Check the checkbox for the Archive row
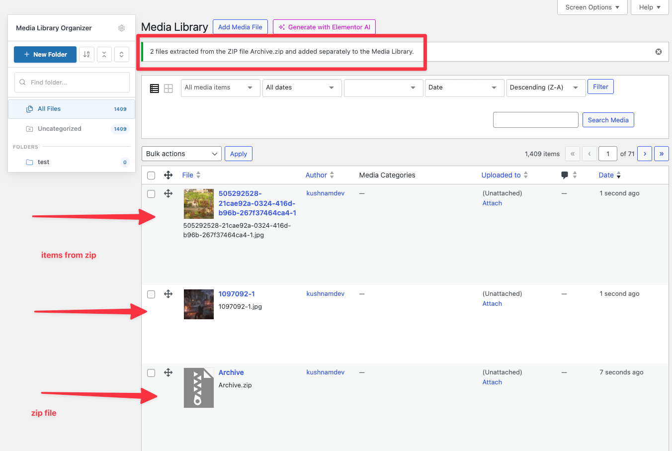The image size is (672, 451). click(151, 372)
